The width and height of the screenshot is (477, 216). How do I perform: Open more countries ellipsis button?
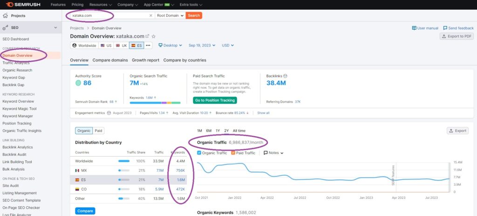point(148,46)
